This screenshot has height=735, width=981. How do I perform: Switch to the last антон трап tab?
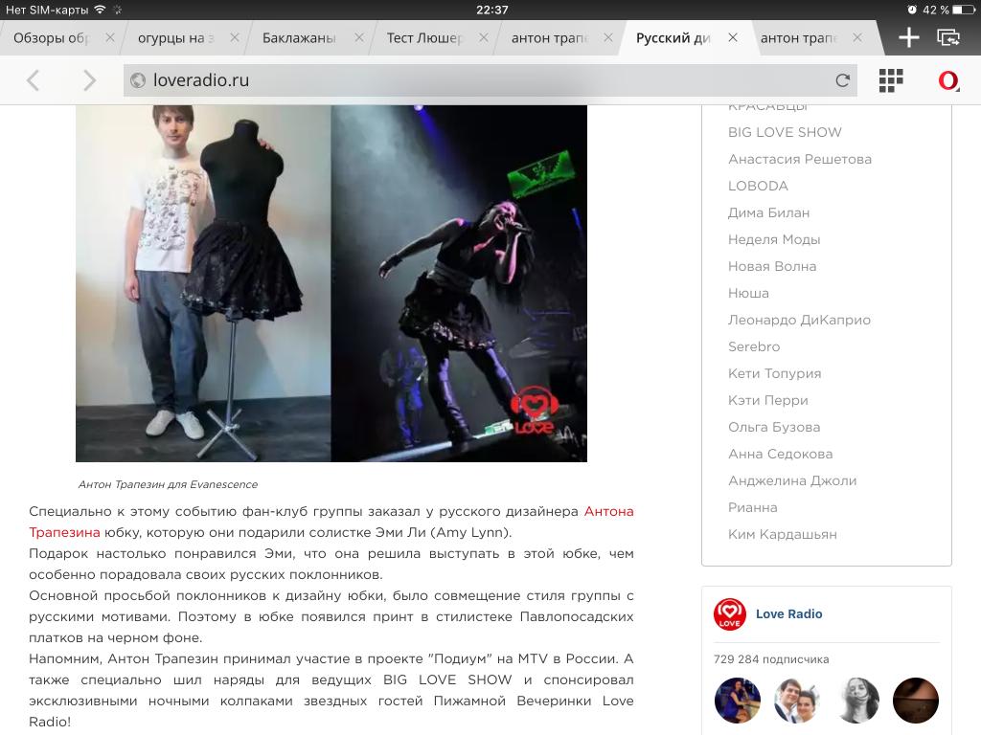click(798, 38)
